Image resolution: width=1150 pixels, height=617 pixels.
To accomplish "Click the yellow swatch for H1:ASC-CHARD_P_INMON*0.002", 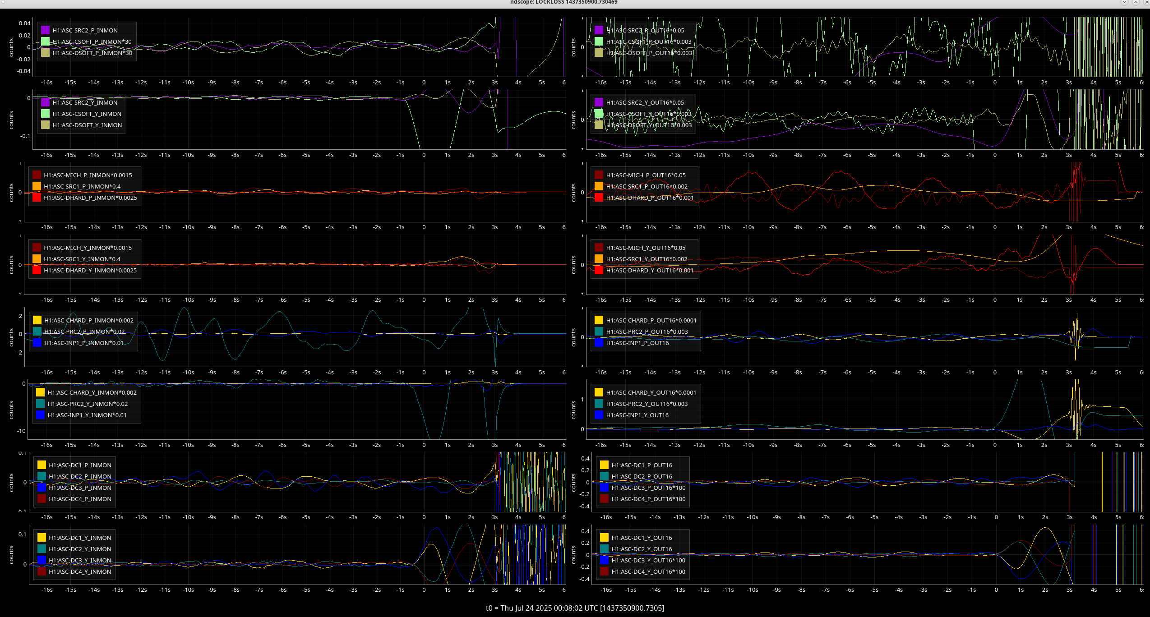I will [x=37, y=320].
